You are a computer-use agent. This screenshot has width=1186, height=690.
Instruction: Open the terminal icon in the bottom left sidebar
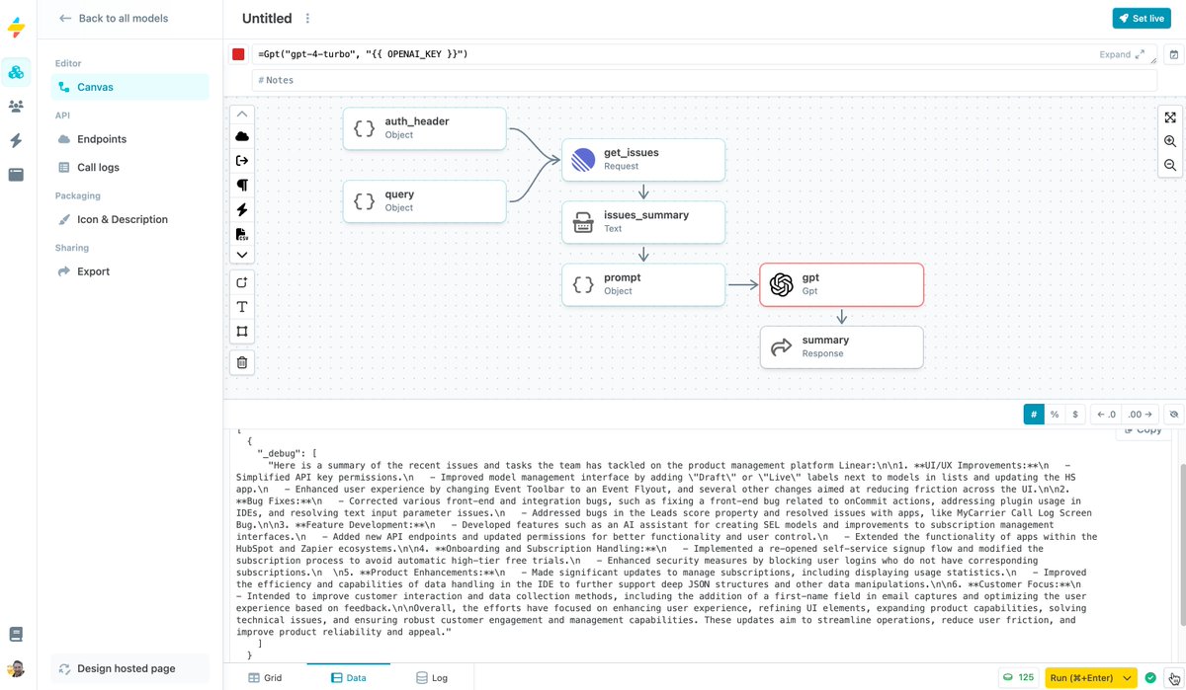(17, 634)
